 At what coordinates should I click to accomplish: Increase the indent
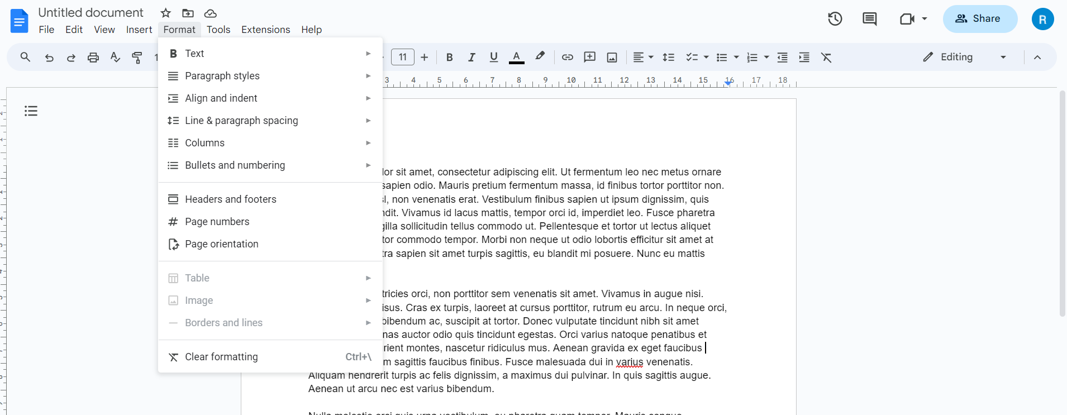(804, 57)
